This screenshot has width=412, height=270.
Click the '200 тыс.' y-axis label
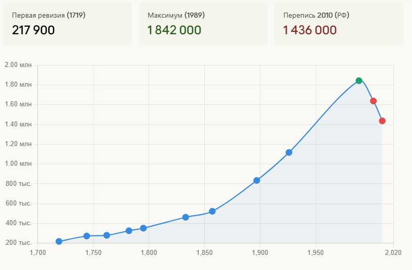pyautogui.click(x=19, y=243)
